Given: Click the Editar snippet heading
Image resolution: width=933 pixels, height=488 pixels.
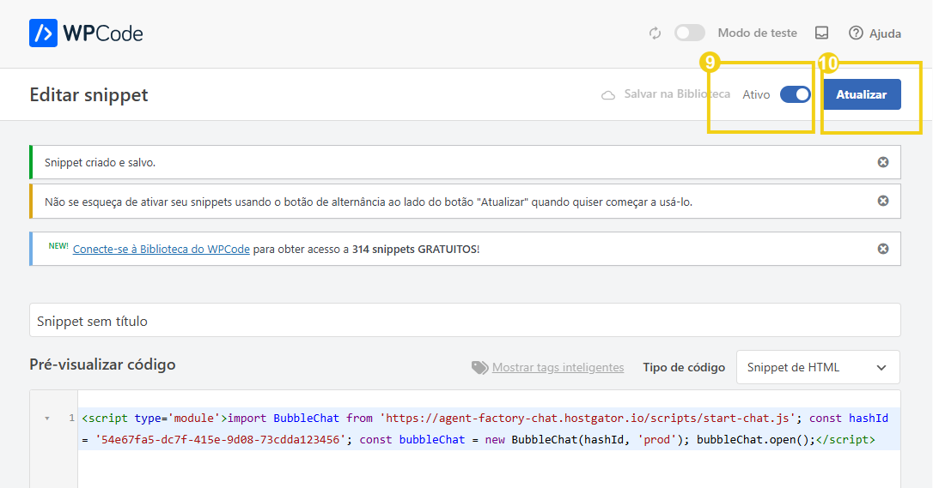Looking at the screenshot, I should 88,95.
